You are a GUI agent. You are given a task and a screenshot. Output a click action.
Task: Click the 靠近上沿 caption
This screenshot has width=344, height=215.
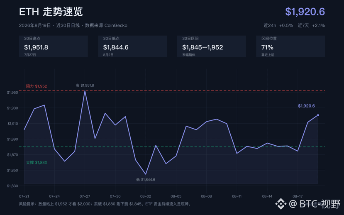268,55
